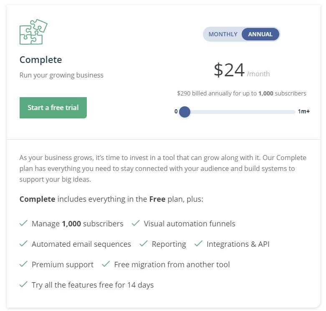Click the slider's 0 minimum label

[176, 111]
